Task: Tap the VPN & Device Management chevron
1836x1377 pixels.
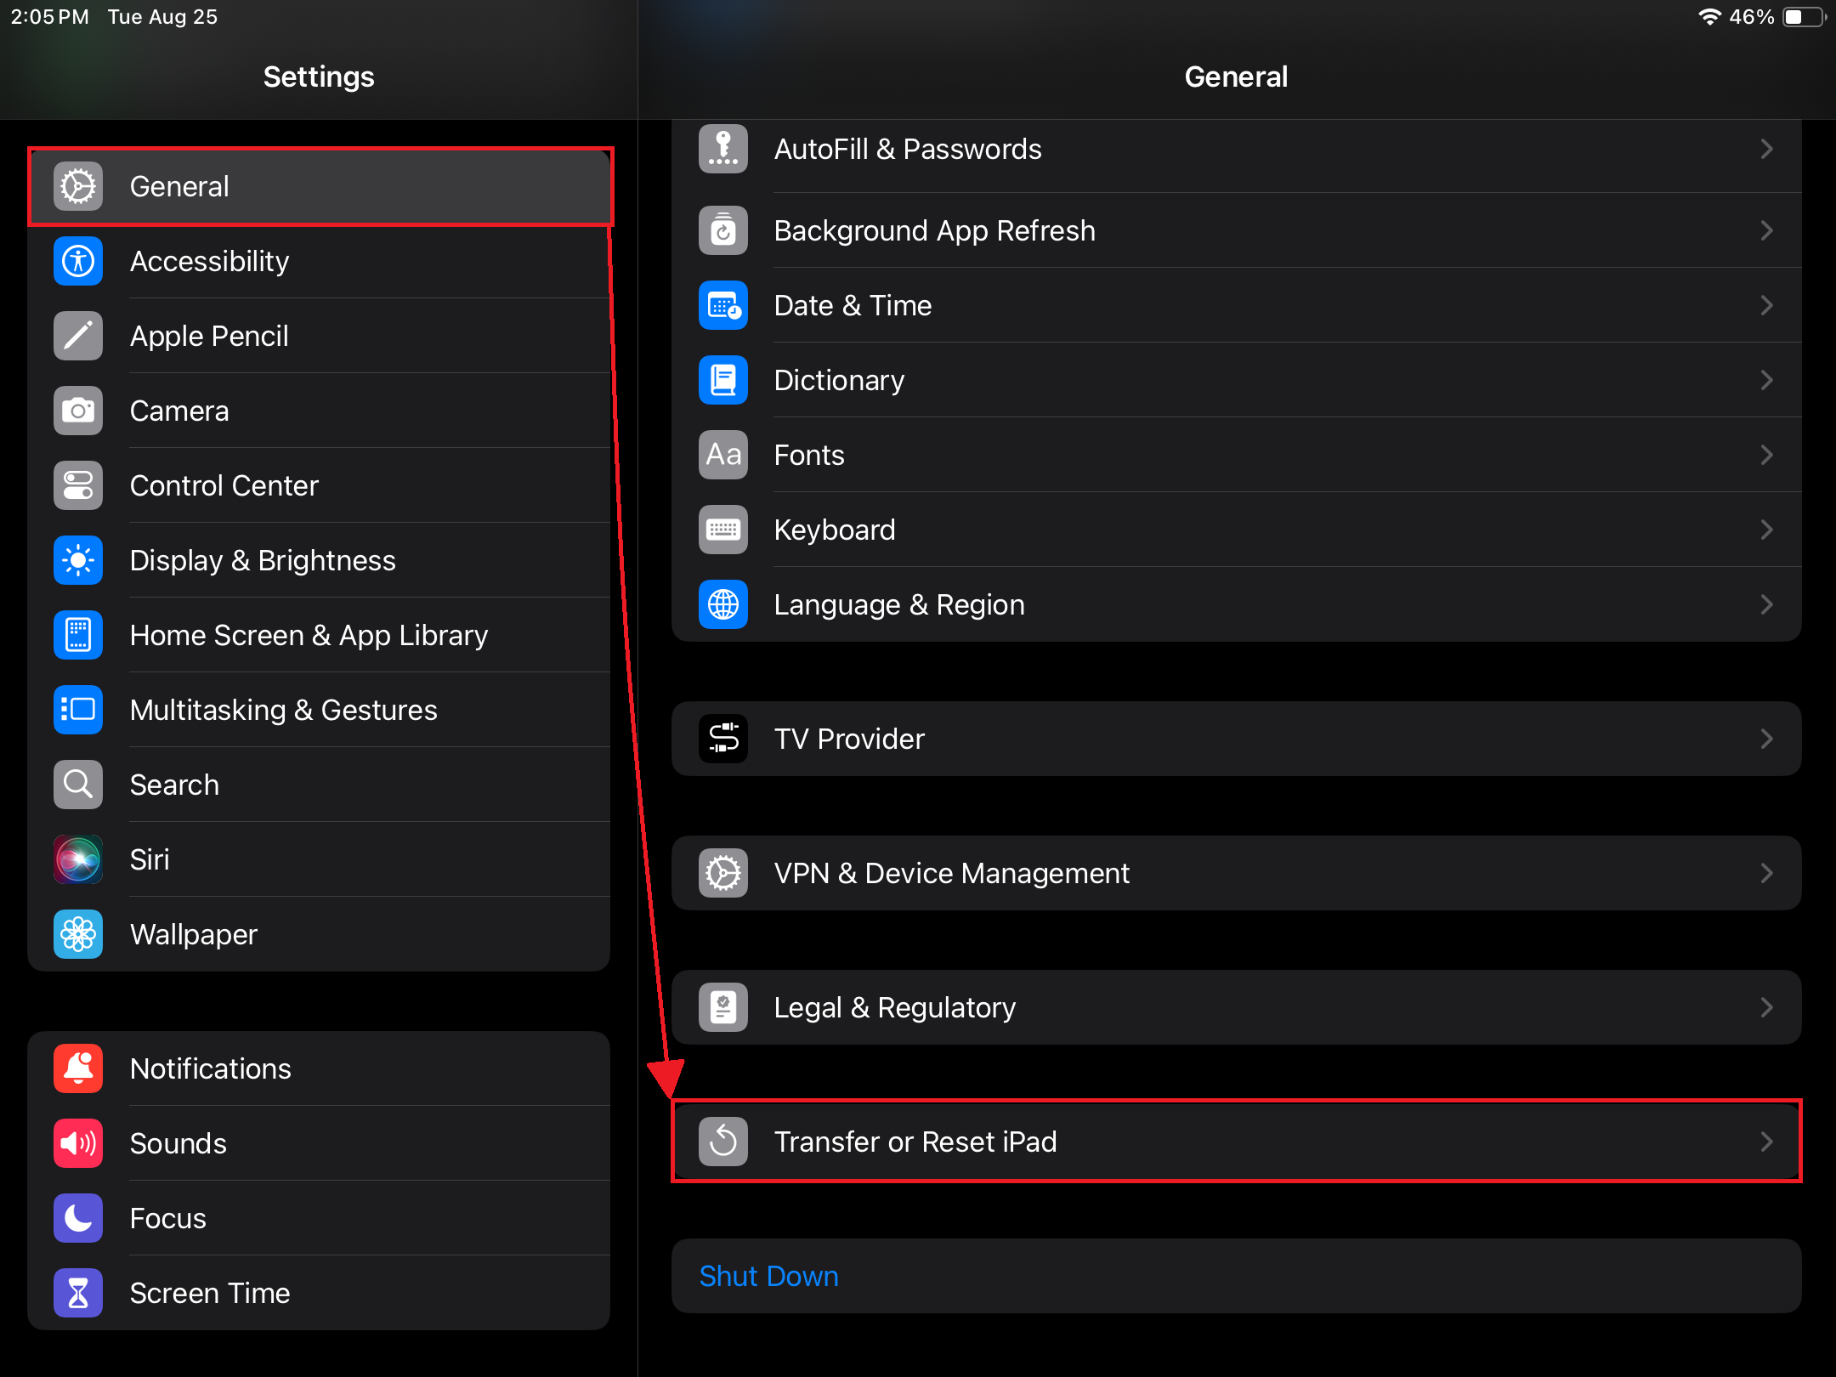Action: 1767,873
